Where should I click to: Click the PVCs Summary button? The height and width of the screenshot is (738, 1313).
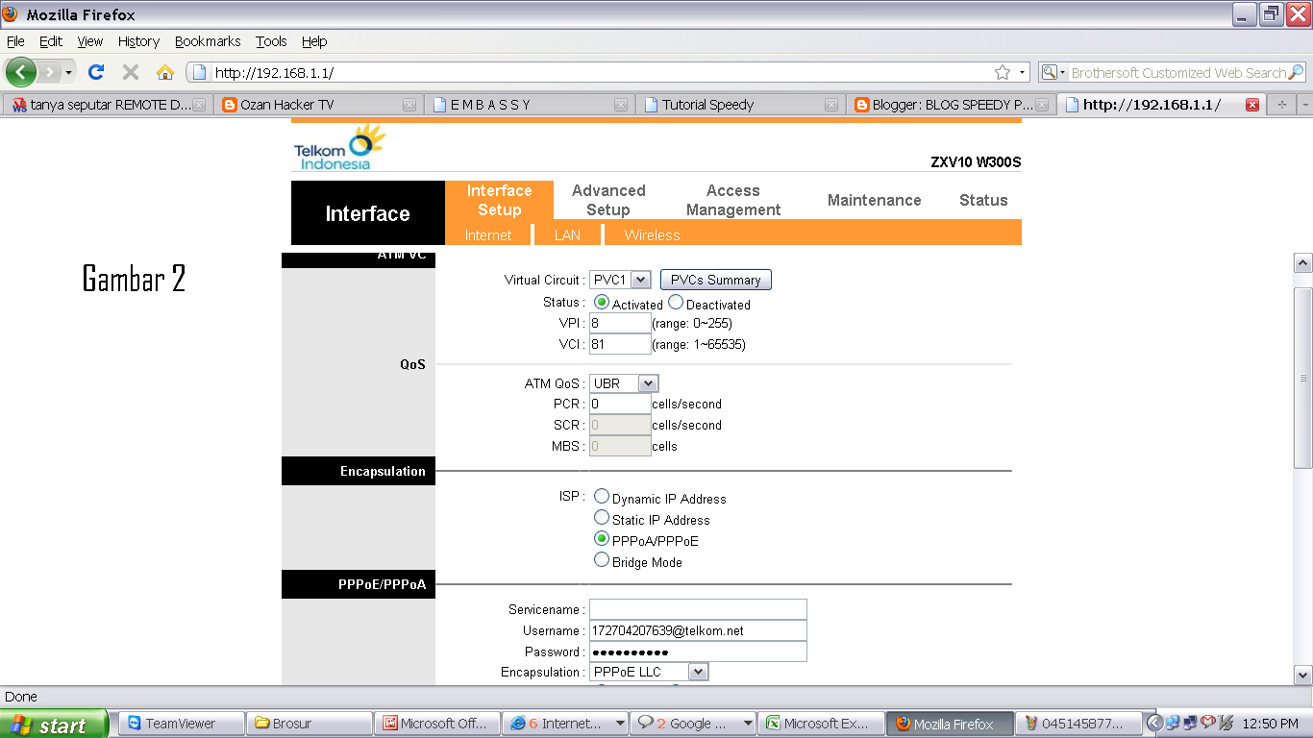coord(715,280)
